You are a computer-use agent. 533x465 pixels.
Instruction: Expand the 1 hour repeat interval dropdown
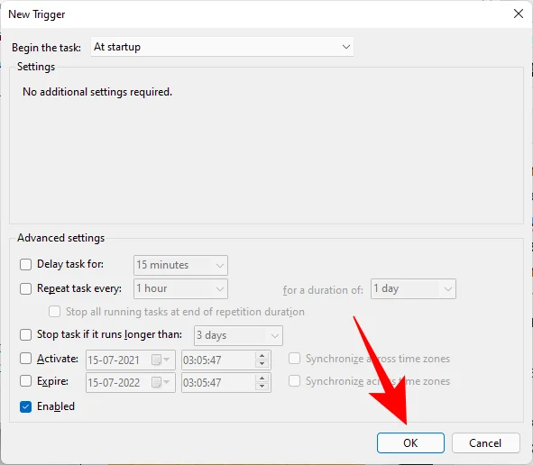180,288
